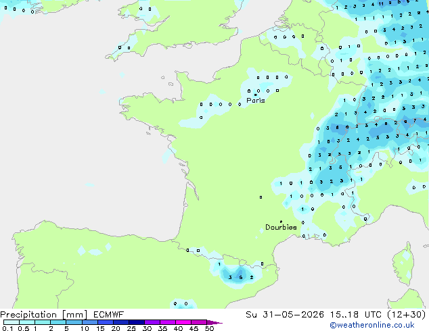
Task: Click the legend value '0.1'
Action: pos(7,328)
